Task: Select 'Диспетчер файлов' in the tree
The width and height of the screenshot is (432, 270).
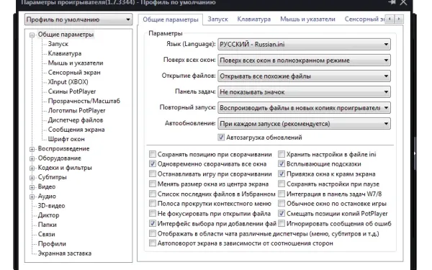Action: (x=76, y=120)
